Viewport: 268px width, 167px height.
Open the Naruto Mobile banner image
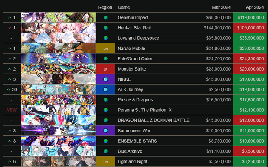click(58, 48)
